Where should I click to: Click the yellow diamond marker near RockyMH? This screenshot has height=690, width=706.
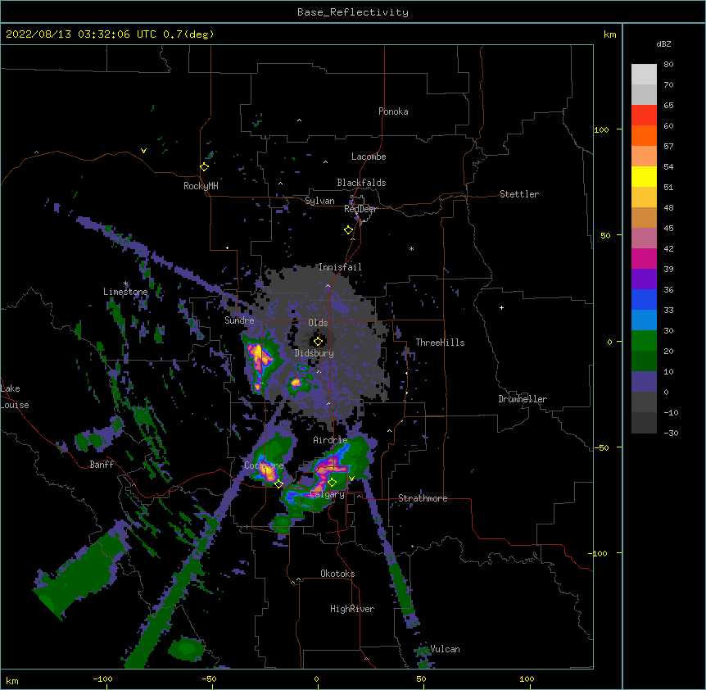(205, 167)
